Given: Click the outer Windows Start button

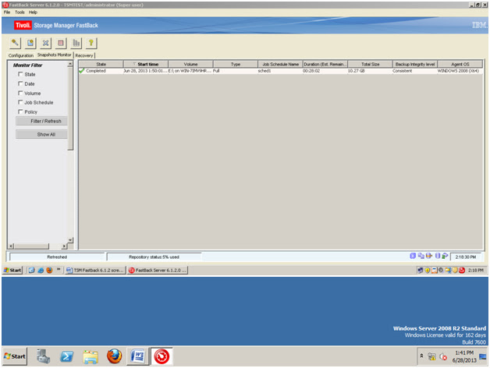Looking at the screenshot, I should [15, 356].
